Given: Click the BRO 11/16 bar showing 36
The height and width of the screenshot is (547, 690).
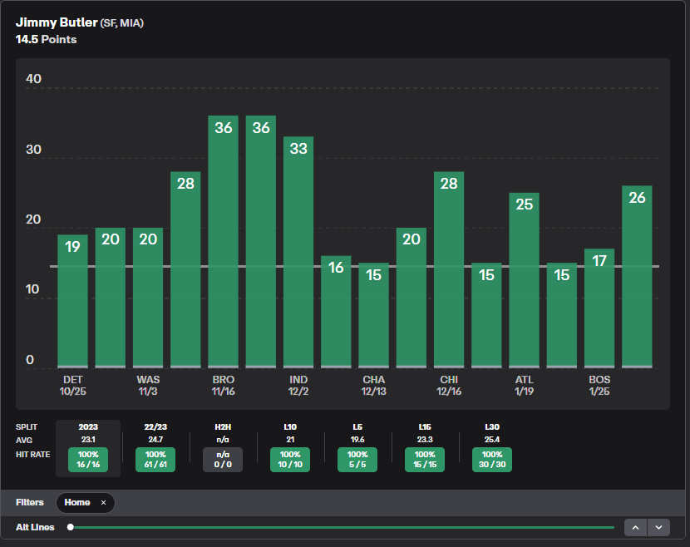Looking at the screenshot, I should (x=223, y=242).
